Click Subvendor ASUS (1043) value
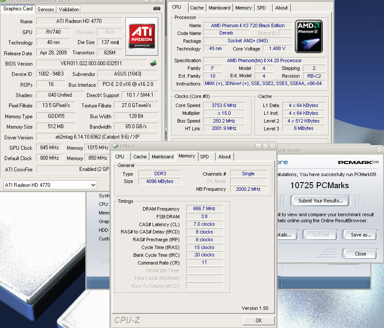Viewport: 384px width, 328px height. pos(128,74)
